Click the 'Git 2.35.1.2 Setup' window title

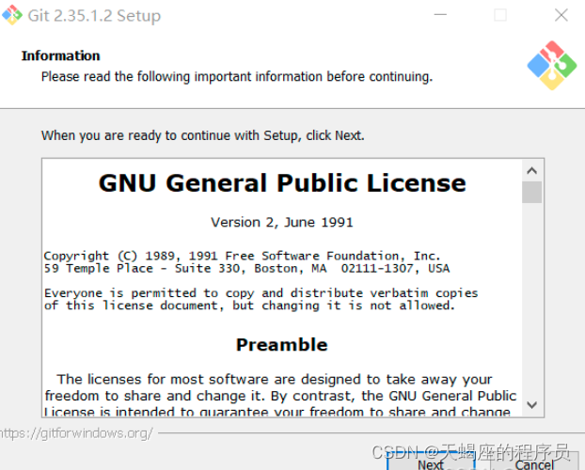(94, 15)
